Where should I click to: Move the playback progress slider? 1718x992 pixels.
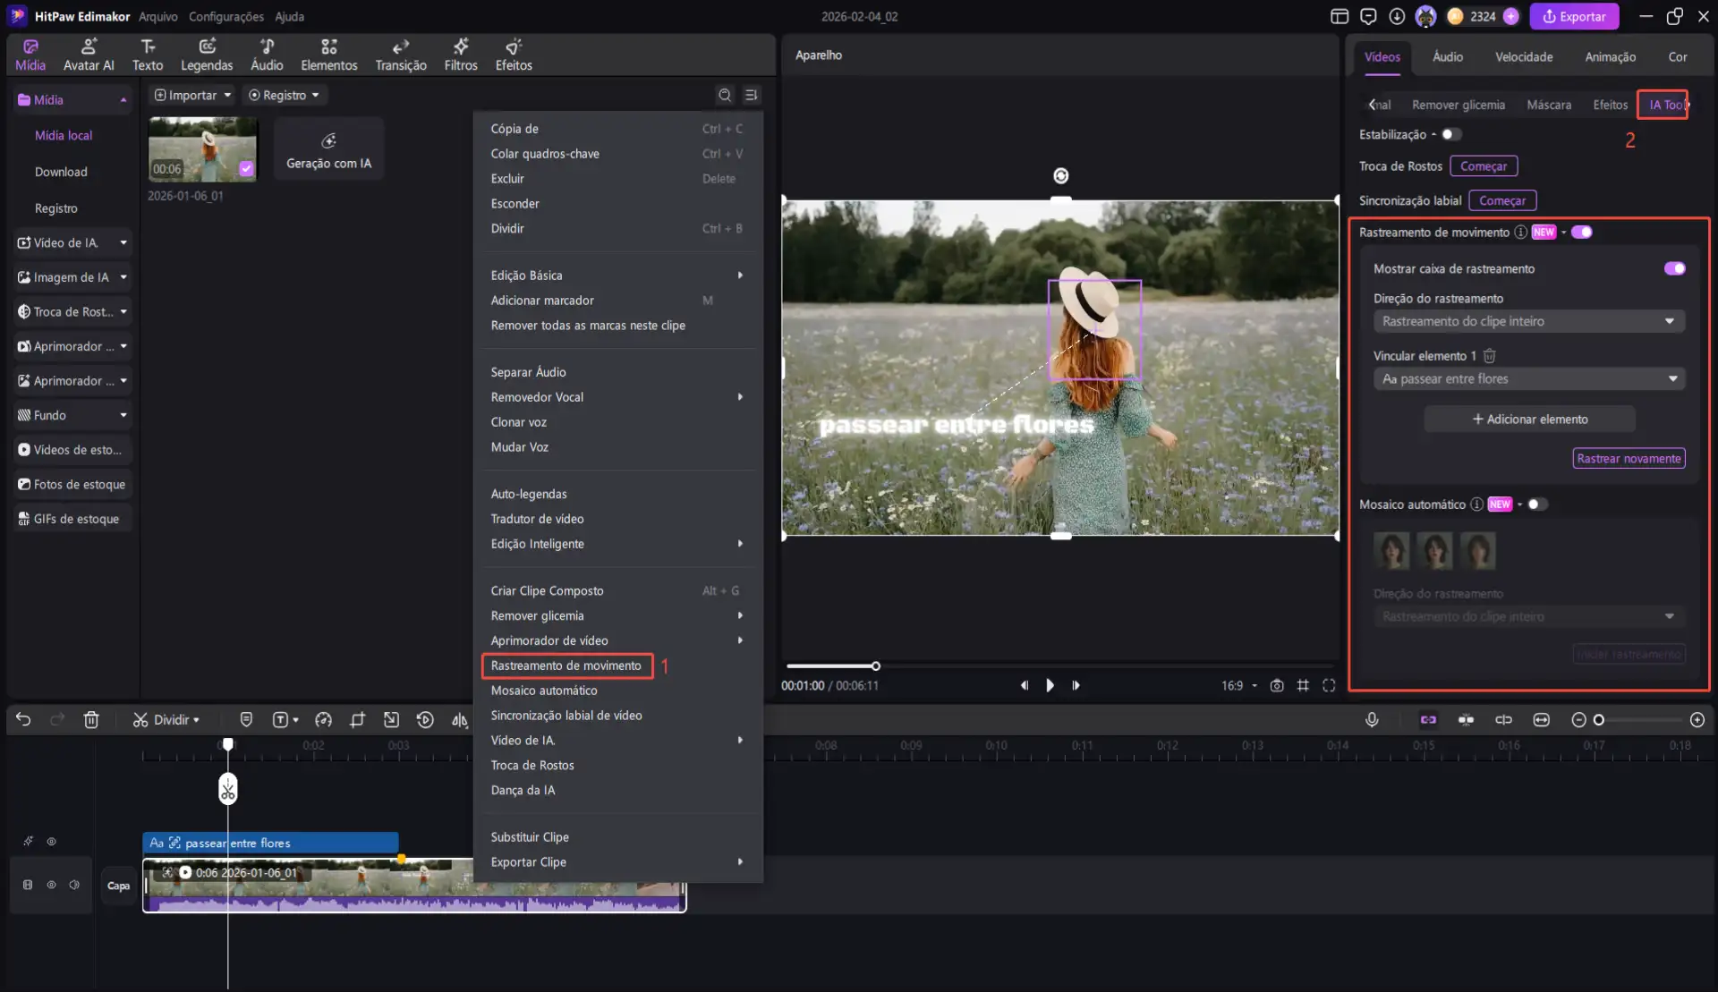coord(875,666)
